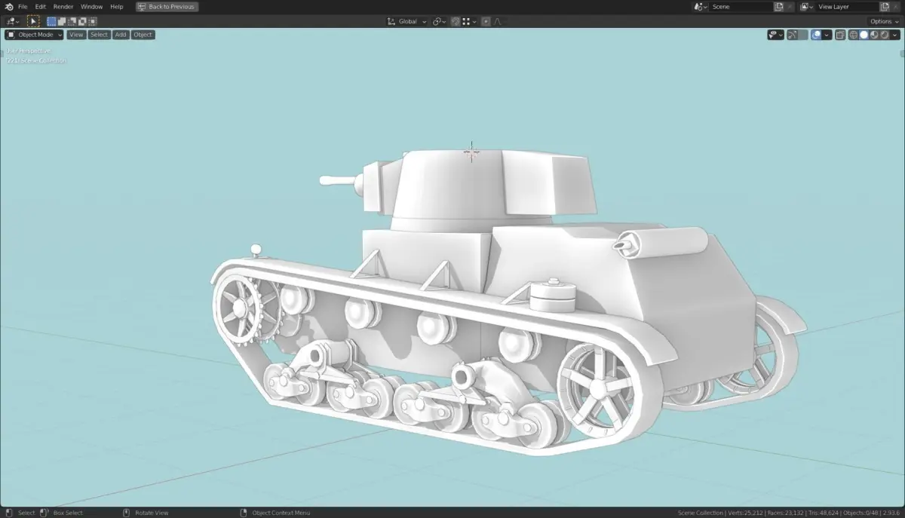Open the viewport Select menu
The height and width of the screenshot is (518, 905).
(x=99, y=35)
